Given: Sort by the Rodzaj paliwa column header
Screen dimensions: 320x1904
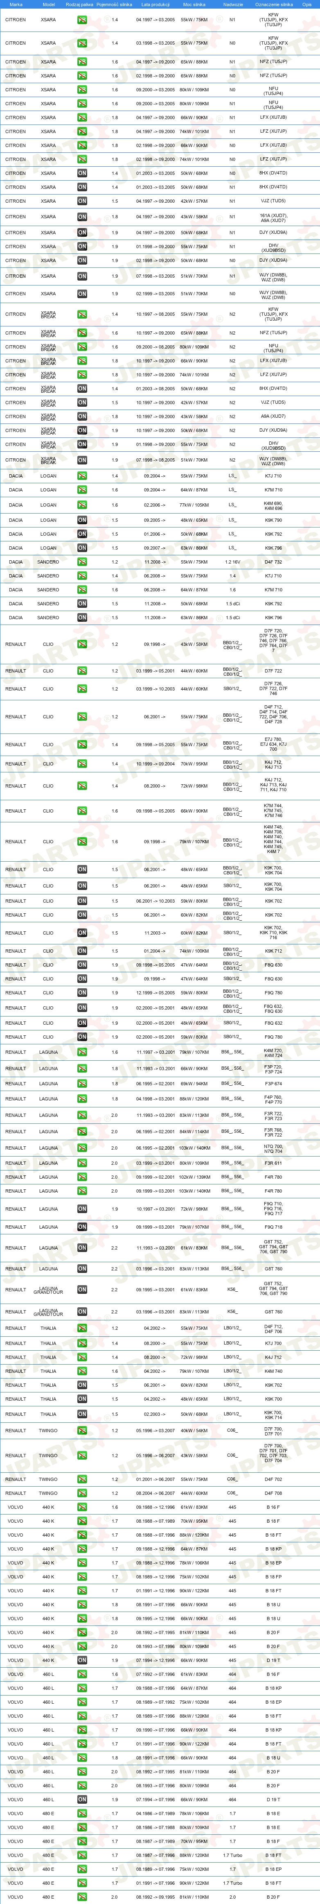Looking at the screenshot, I should point(80,5).
